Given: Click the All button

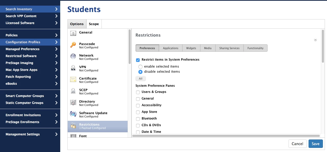Looking at the screenshot, I should 140,79.
